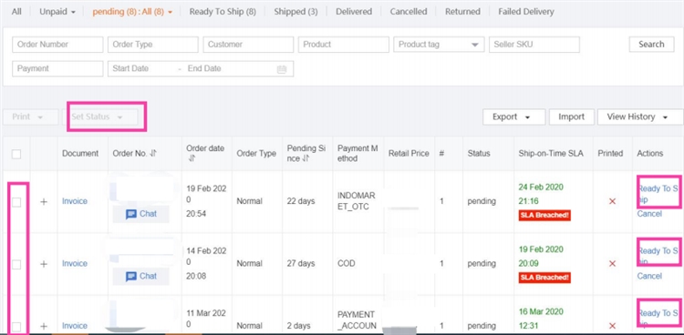Switch to Failed Delivery tab
The width and height of the screenshot is (684, 335).
(x=526, y=12)
